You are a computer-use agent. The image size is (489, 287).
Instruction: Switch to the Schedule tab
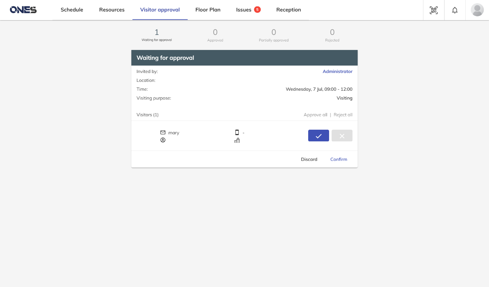(x=72, y=10)
